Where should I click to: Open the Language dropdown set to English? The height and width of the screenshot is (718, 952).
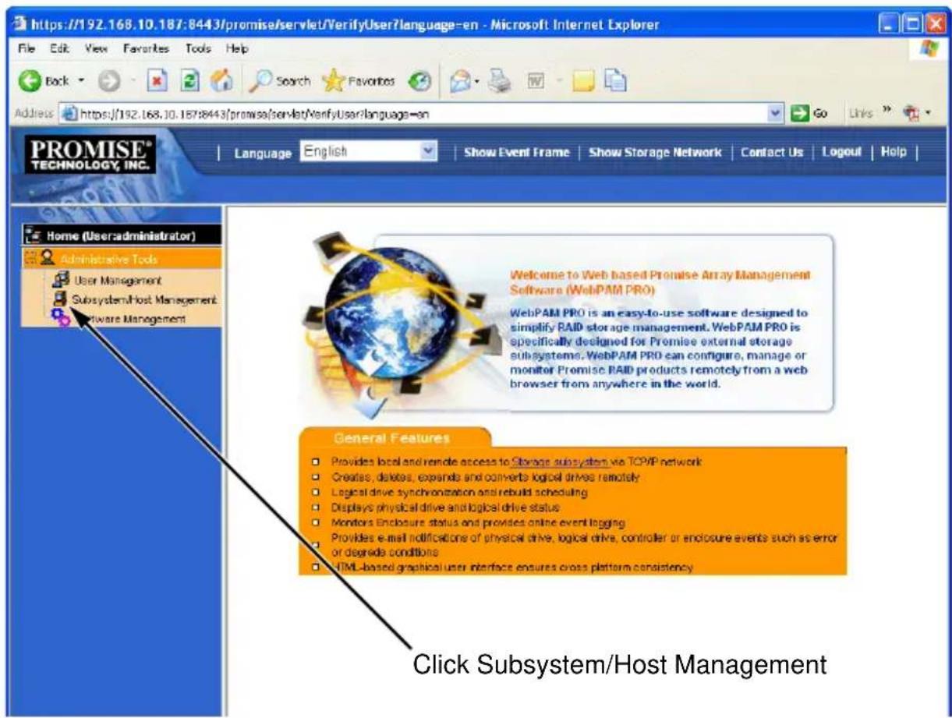[x=370, y=152]
